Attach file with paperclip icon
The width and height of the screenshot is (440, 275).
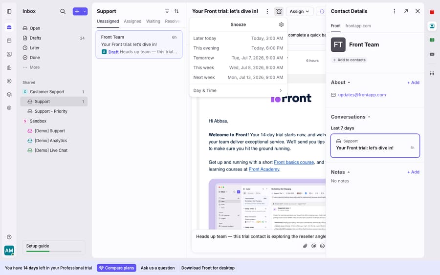pos(305,246)
